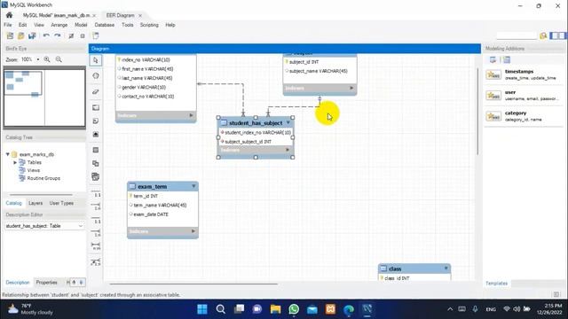Expand the Tables tree node
Viewport: 568px width, 319px height.
click(15, 162)
